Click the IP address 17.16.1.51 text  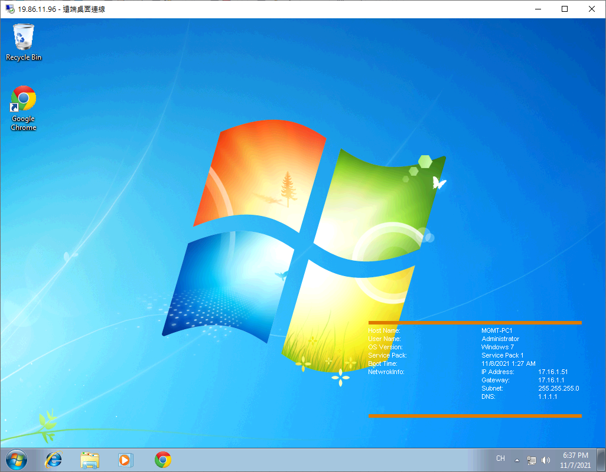(x=552, y=372)
